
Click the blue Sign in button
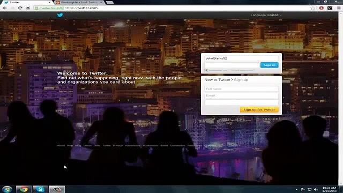269,65
